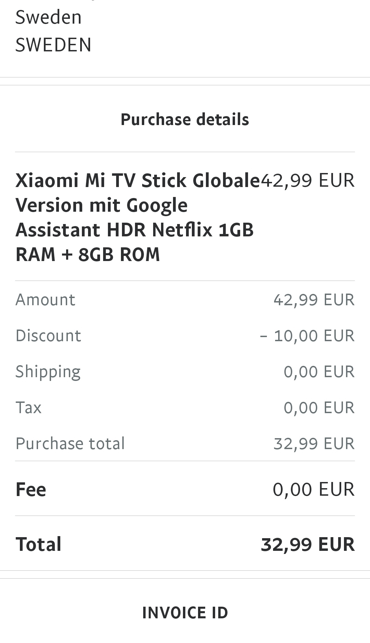This screenshot has height=643, width=370.
Task: Tap the Discount label
Action: 48,335
